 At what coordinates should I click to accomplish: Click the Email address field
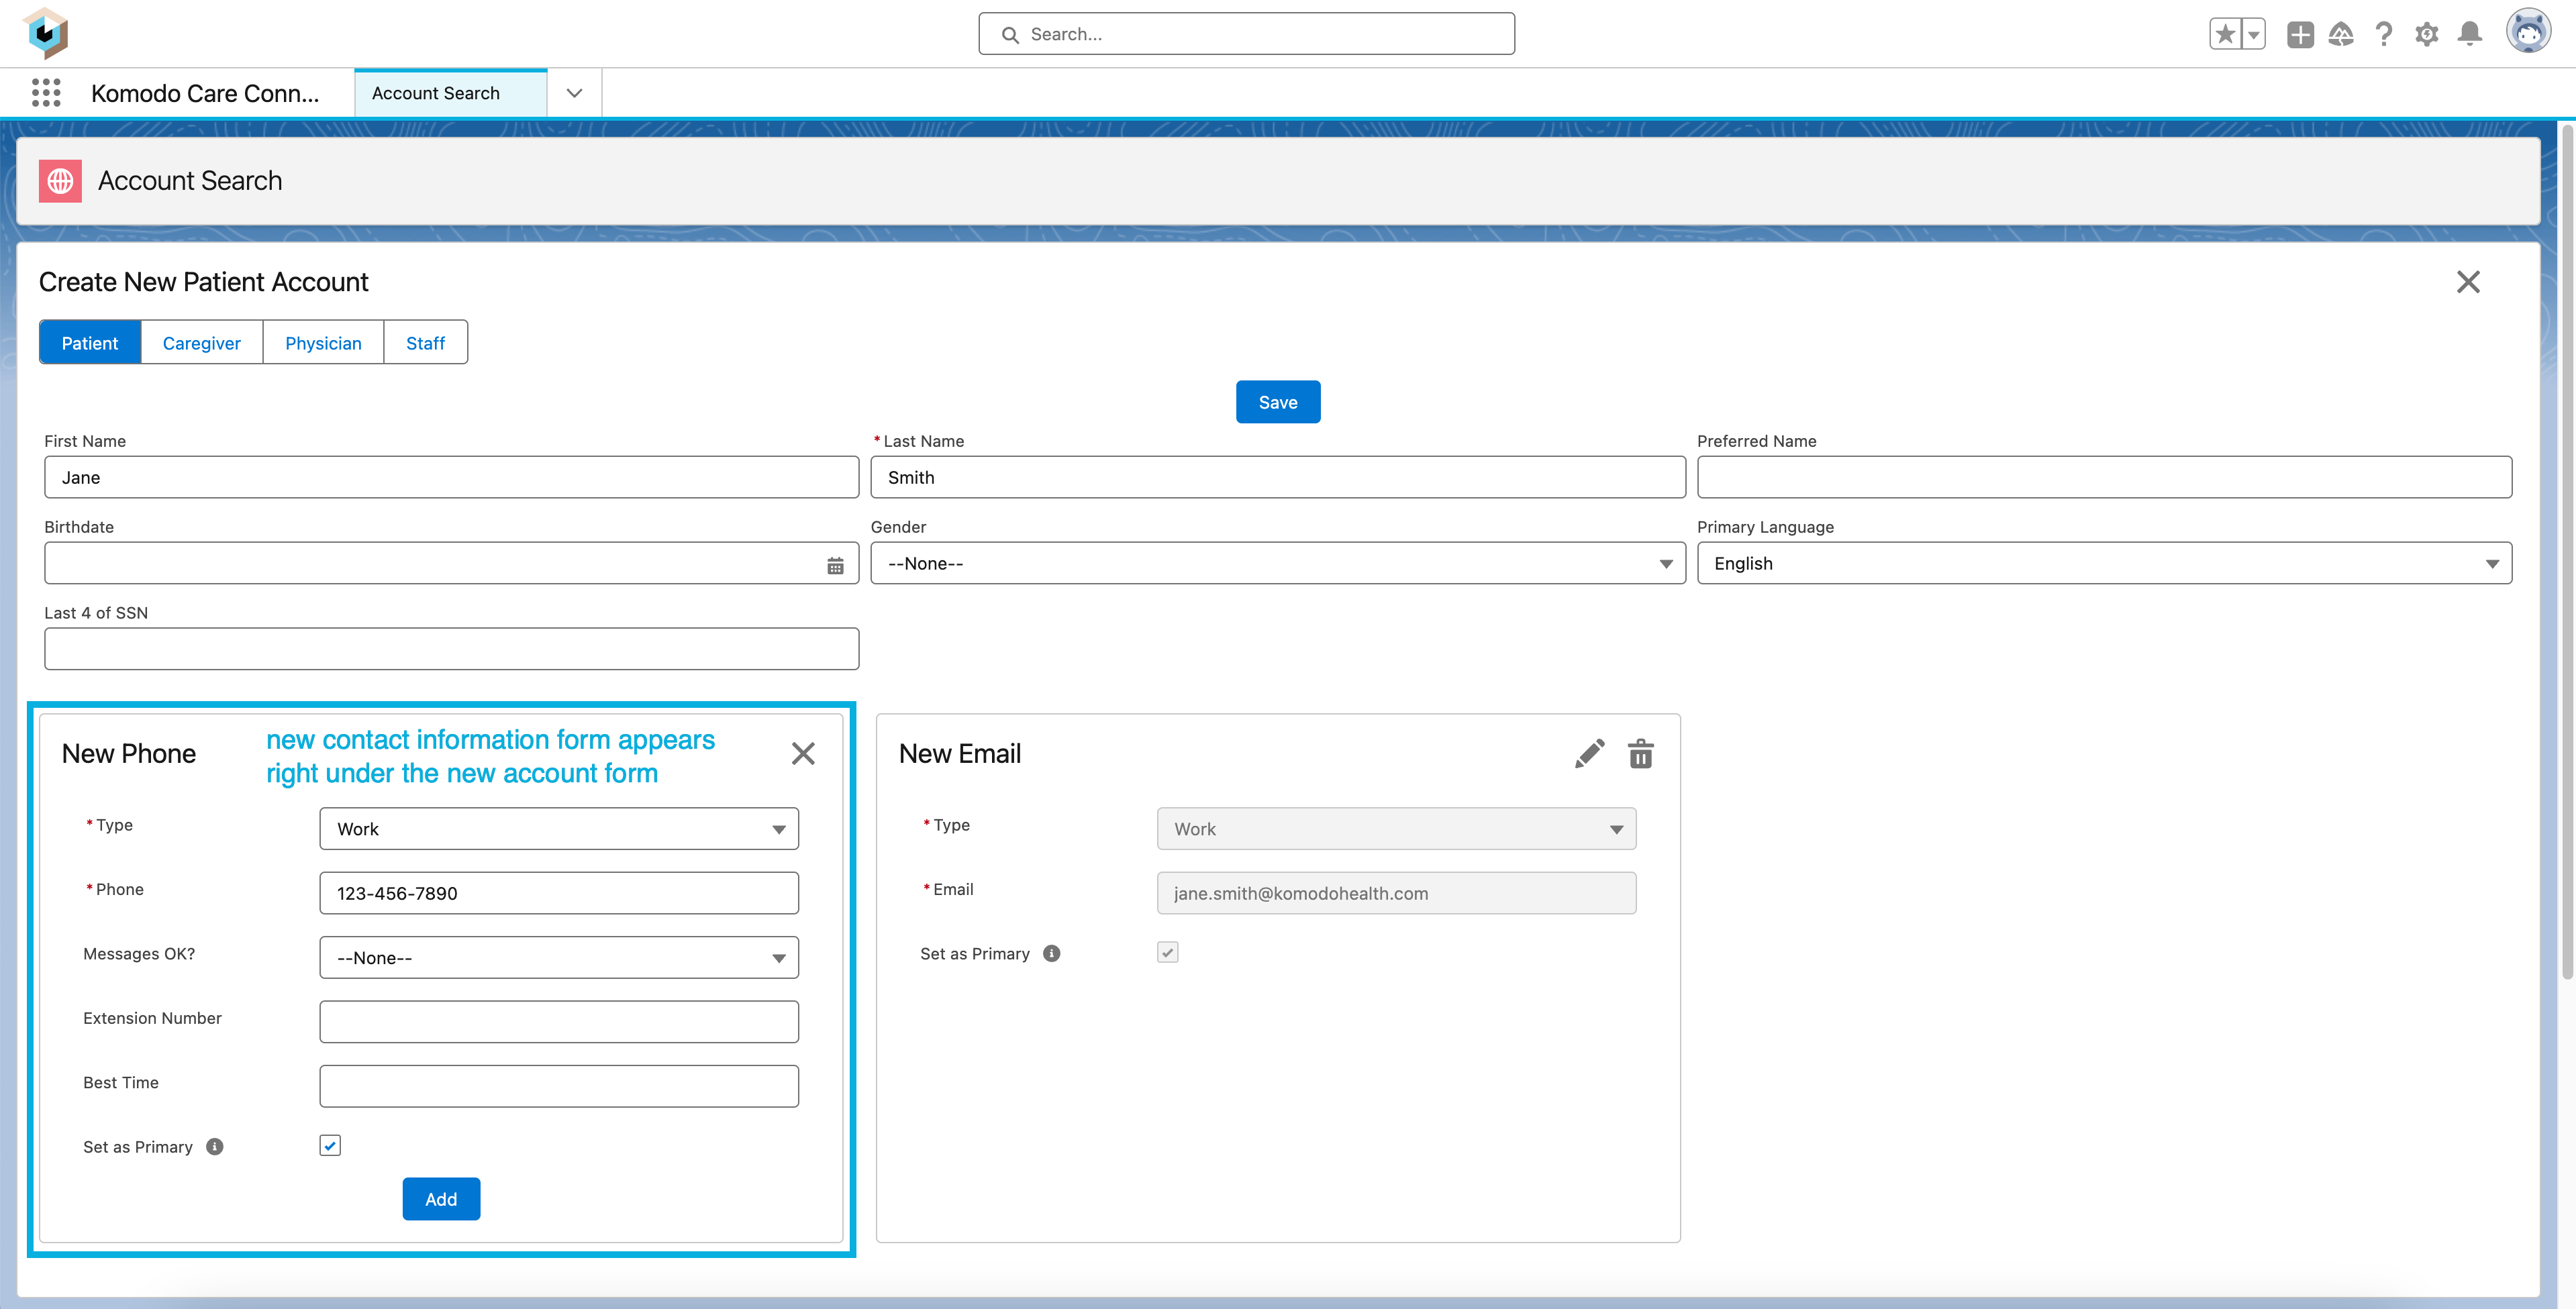tap(1396, 893)
